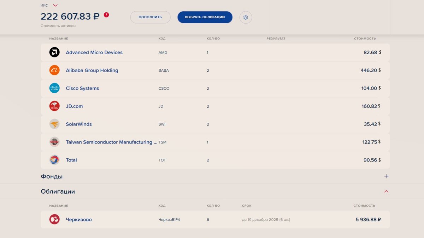Open Cisco Systems stock link
Image resolution: width=424 pixels, height=238 pixels.
pos(82,89)
